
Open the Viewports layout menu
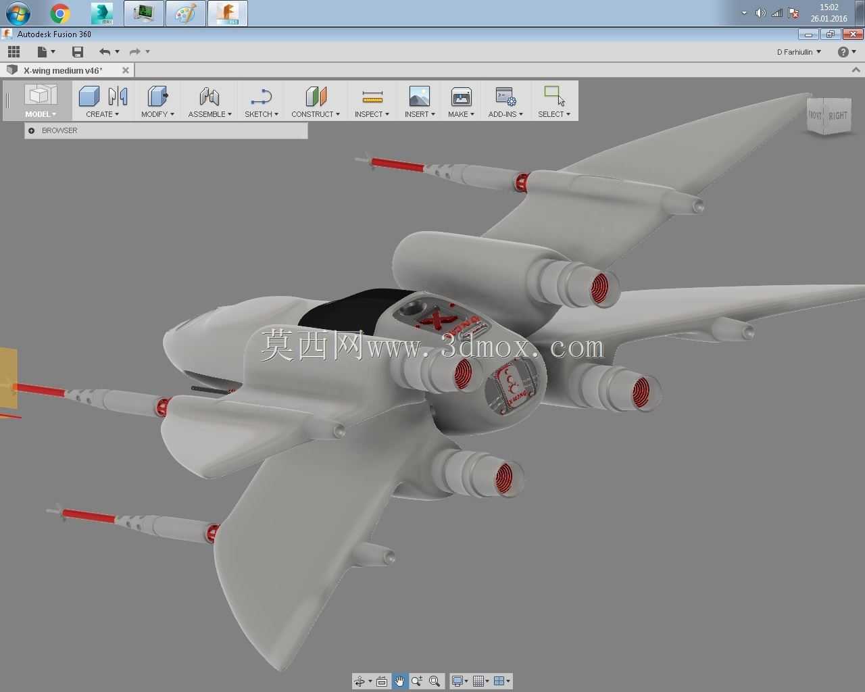coord(502,681)
